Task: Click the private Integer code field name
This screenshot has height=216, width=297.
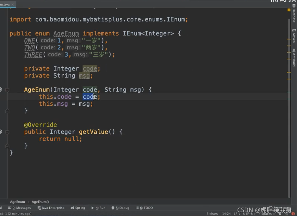Action: [90, 69]
